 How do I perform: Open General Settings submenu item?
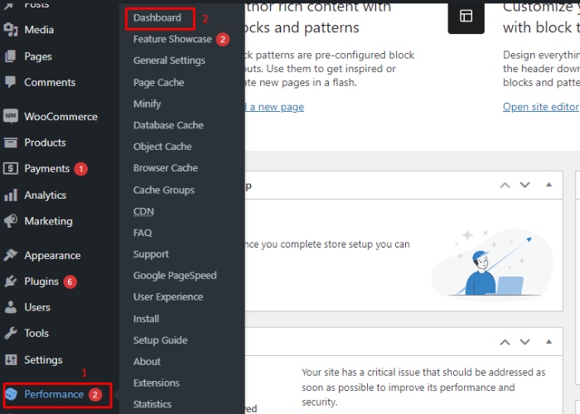[x=169, y=60]
